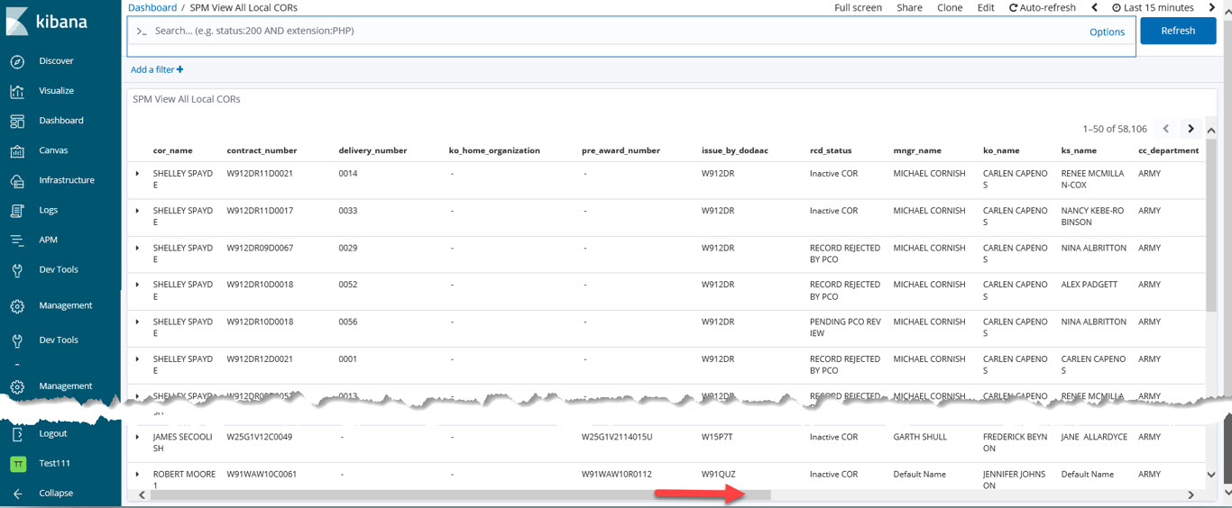Click the cor_name column header
Image resolution: width=1232 pixels, height=508 pixels.
pos(172,150)
